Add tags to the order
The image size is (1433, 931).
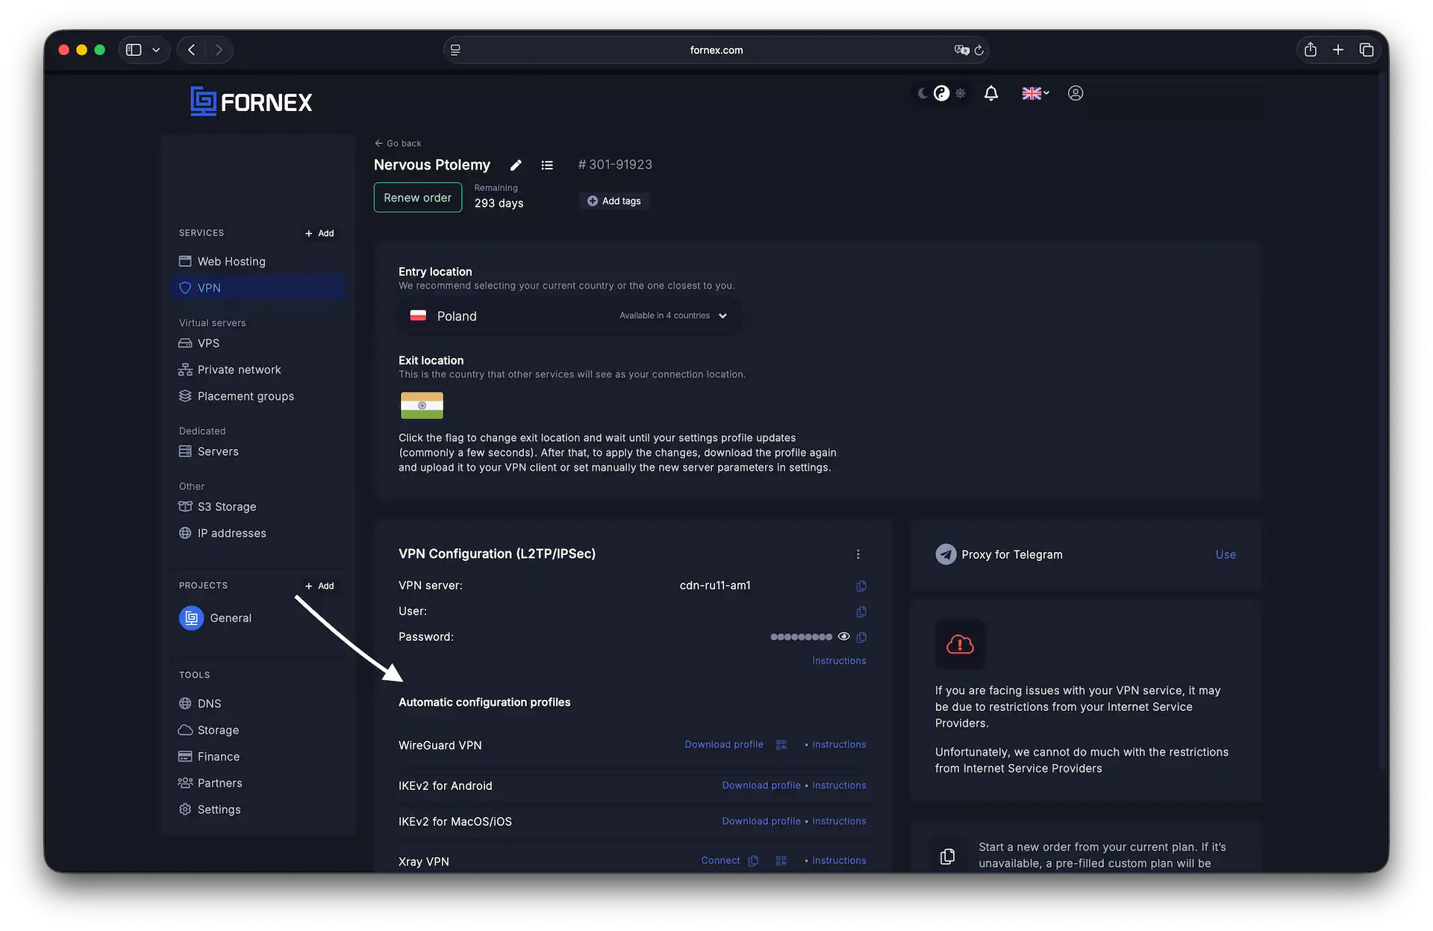pos(614,201)
